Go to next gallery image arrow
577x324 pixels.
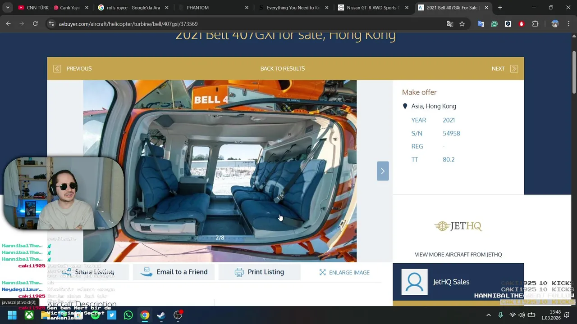[x=383, y=171]
